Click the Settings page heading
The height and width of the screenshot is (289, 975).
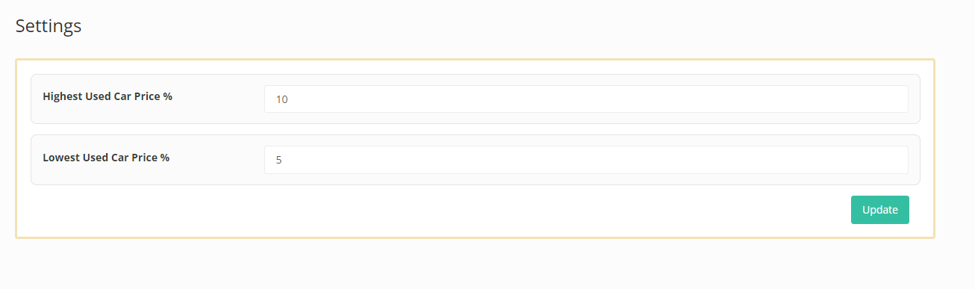pos(49,26)
